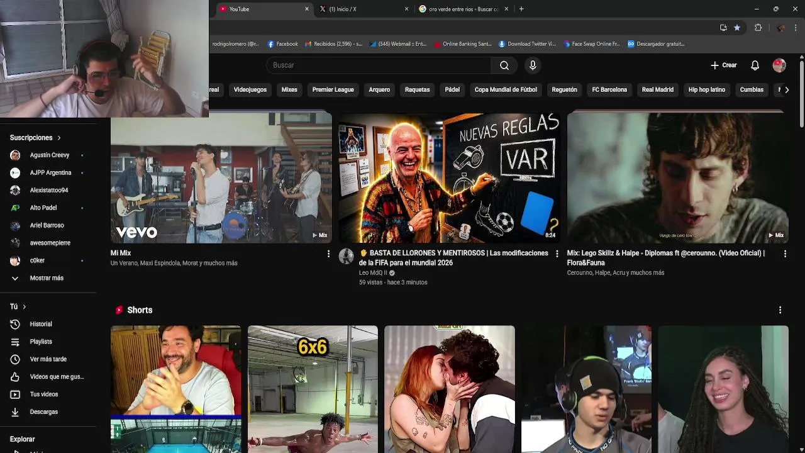Install app icon in the address bar
805x453 pixels.
coord(723,28)
